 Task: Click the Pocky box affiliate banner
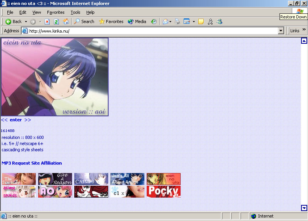click(164, 191)
